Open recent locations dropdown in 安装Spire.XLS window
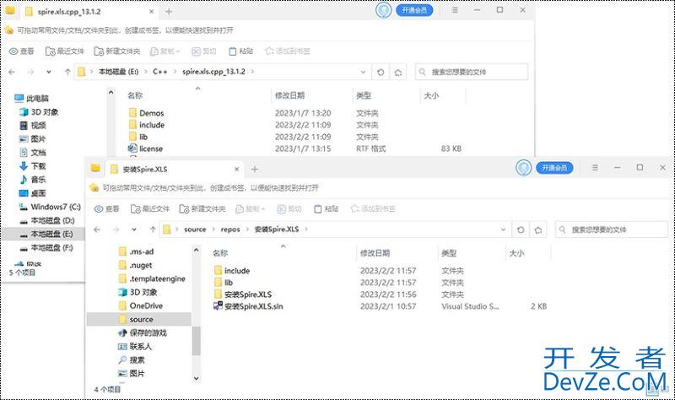Screen dimensions: 675x400 pyautogui.click(x=134, y=230)
